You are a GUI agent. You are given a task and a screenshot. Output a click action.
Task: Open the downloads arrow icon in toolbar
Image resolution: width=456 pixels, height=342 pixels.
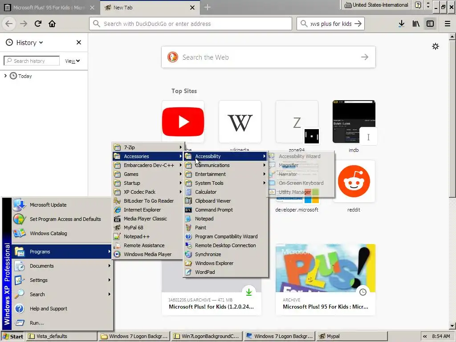point(401,24)
